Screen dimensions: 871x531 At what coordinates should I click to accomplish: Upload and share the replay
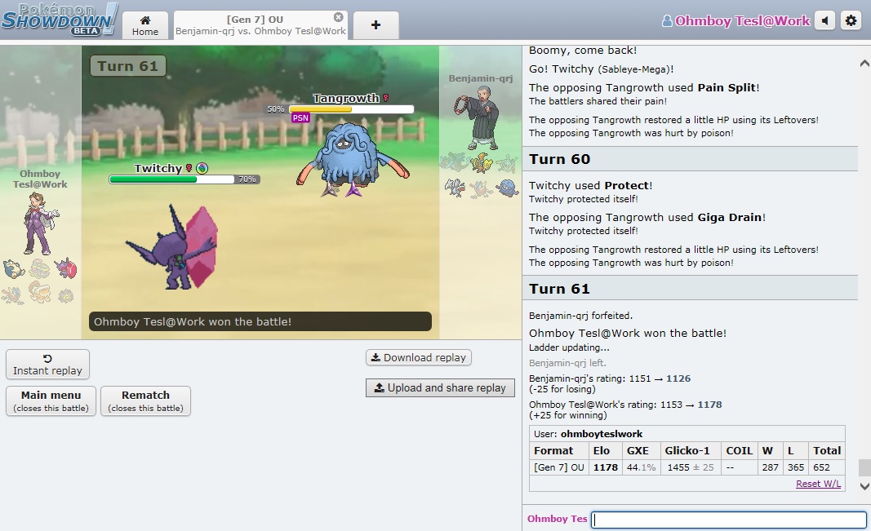pyautogui.click(x=441, y=387)
